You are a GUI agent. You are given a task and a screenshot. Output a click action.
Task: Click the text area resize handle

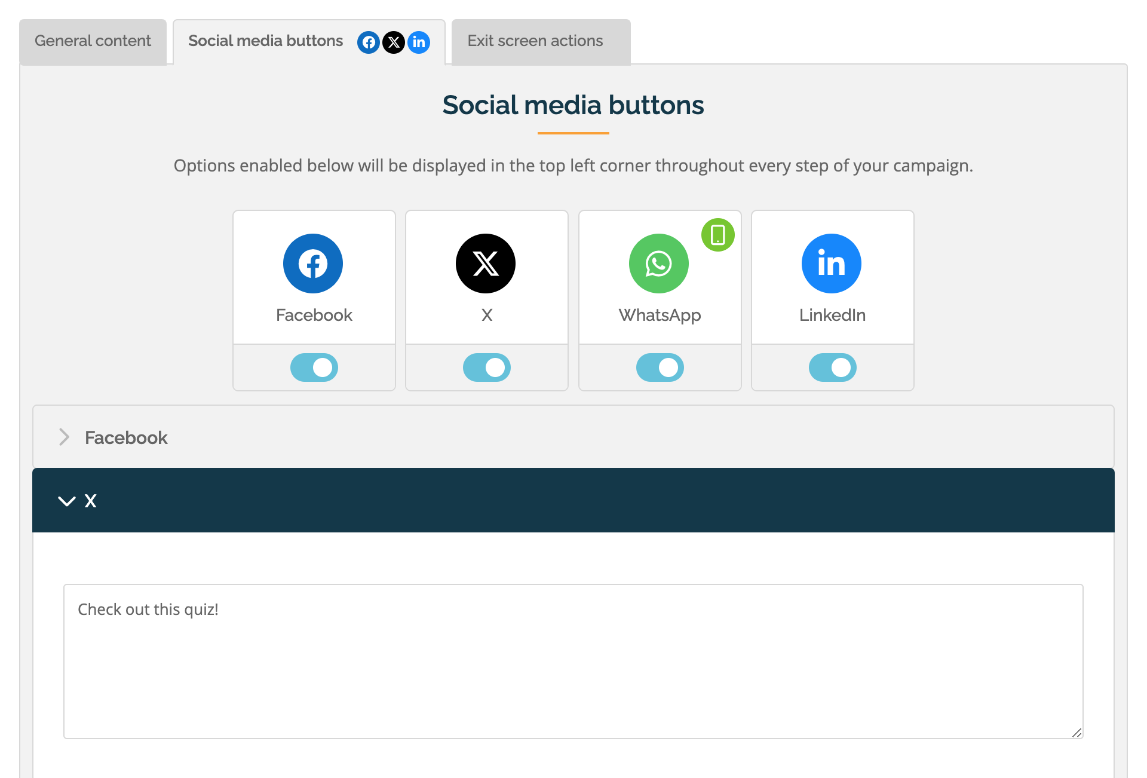pyautogui.click(x=1077, y=733)
